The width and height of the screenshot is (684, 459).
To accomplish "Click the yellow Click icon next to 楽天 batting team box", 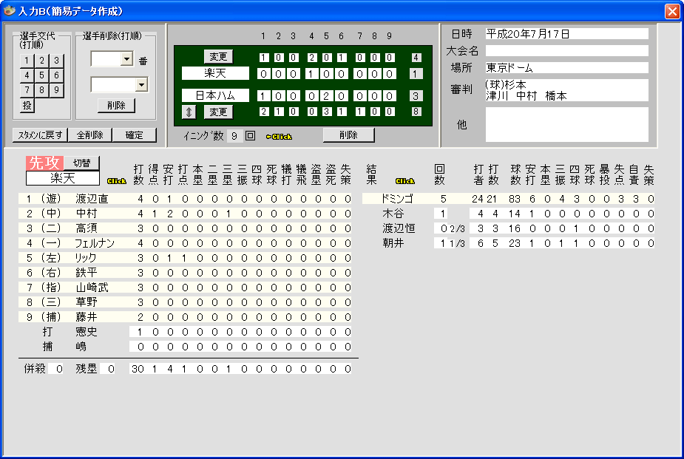I will pyautogui.click(x=117, y=181).
